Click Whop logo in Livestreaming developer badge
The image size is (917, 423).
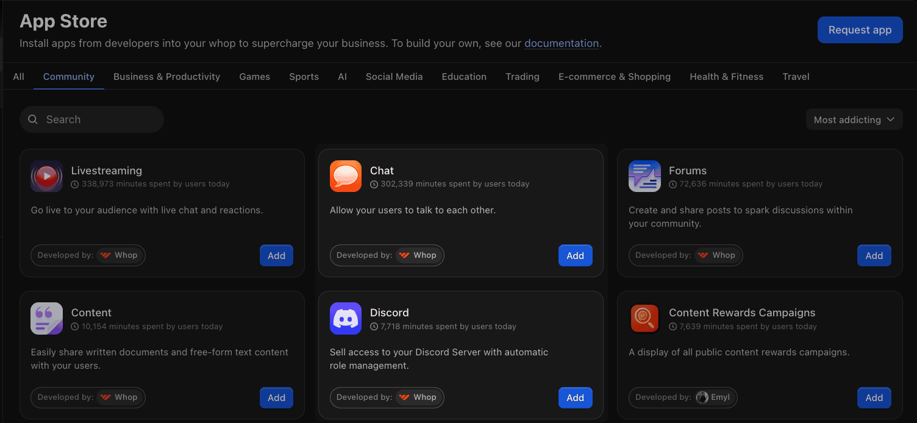[x=105, y=255]
